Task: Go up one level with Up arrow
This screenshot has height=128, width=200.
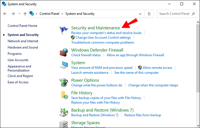Action: [x=25, y=14]
